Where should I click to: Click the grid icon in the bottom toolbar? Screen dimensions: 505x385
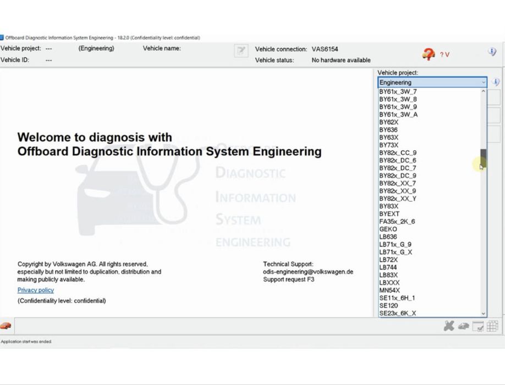492,326
